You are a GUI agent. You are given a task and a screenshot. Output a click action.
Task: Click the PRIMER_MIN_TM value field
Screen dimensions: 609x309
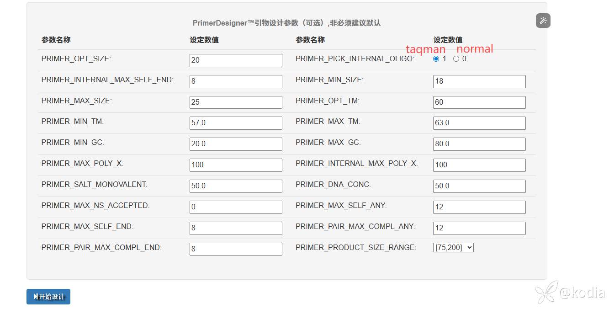pos(236,123)
